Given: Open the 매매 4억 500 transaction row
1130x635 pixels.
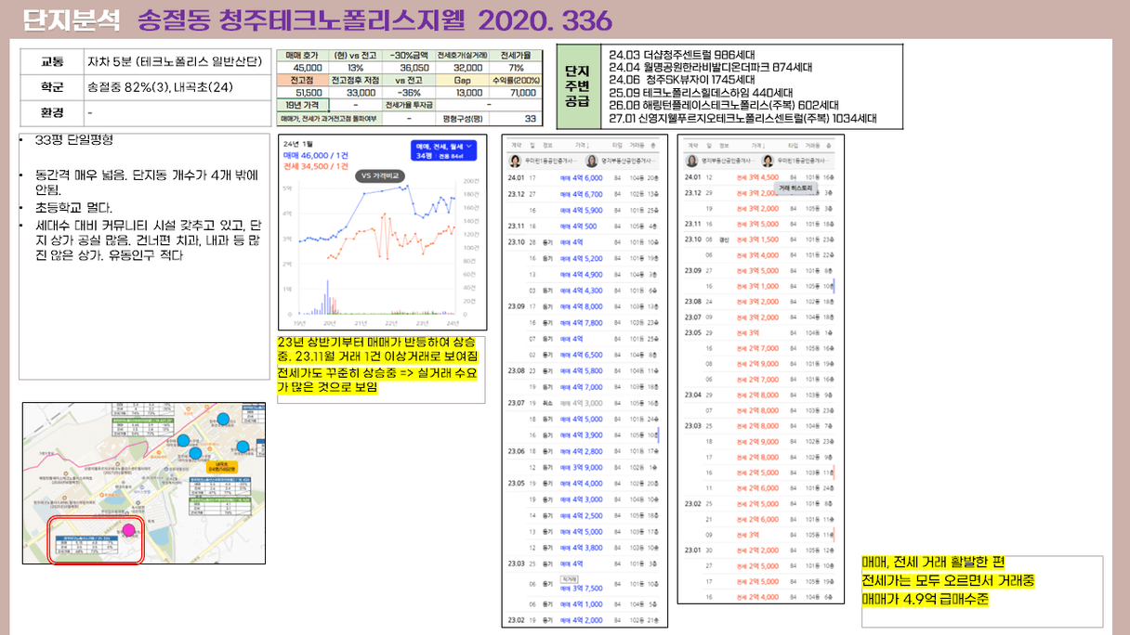Looking at the screenshot, I should pos(583,226).
